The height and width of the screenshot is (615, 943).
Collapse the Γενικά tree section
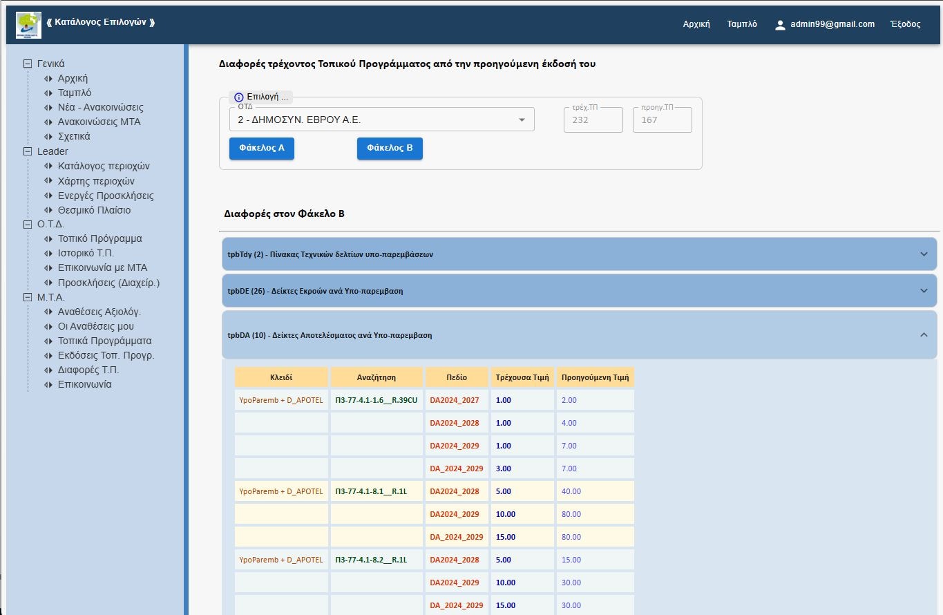(x=28, y=64)
